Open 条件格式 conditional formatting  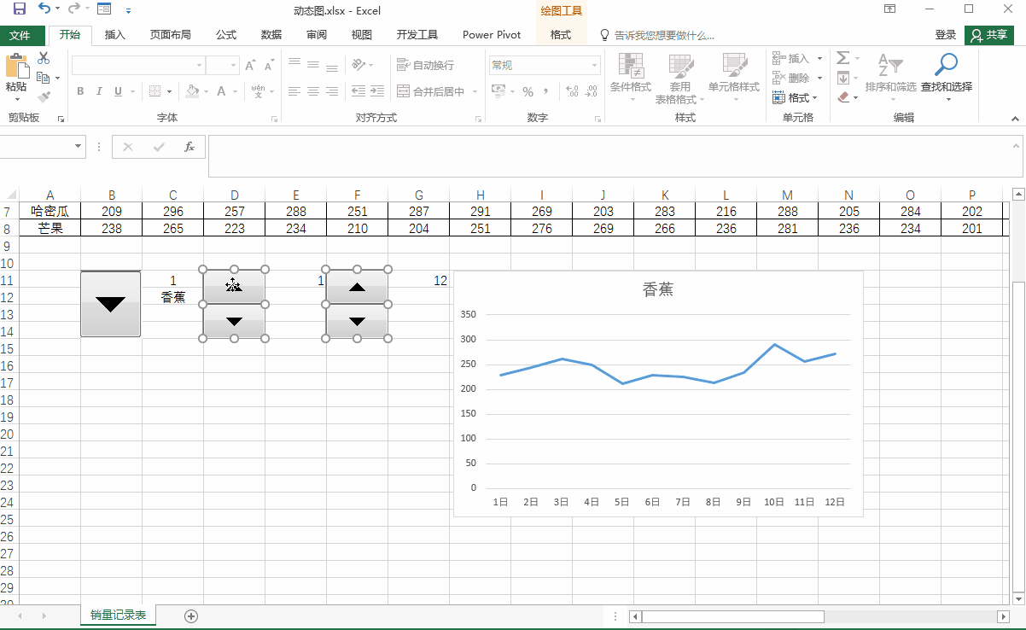point(631,78)
